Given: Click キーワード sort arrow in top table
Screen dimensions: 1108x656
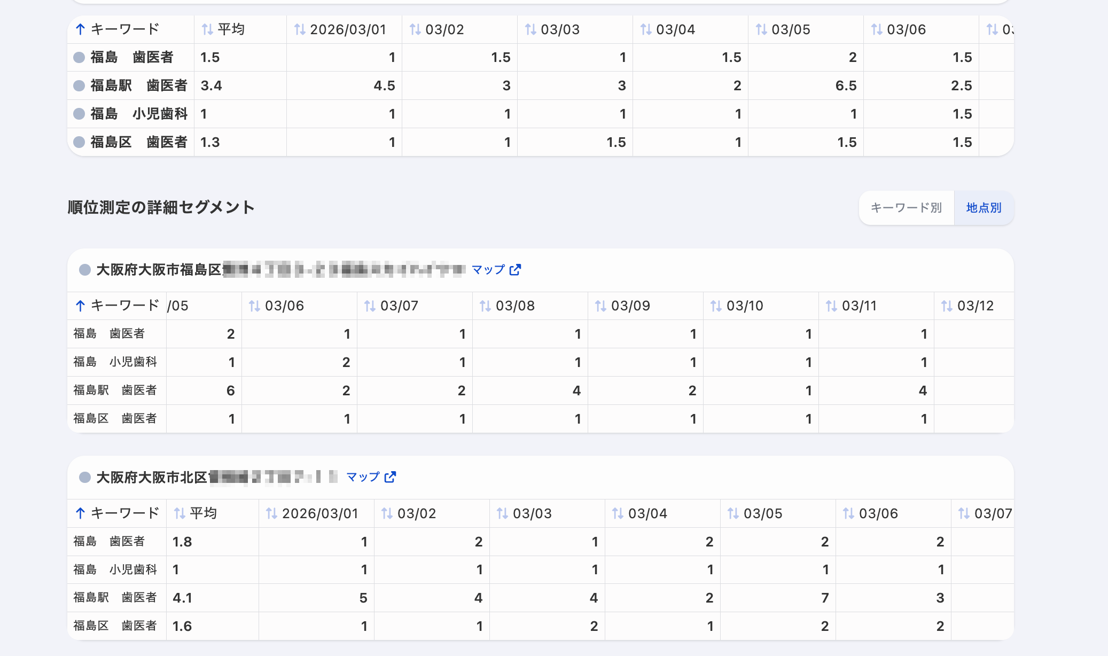Looking at the screenshot, I should (80, 29).
